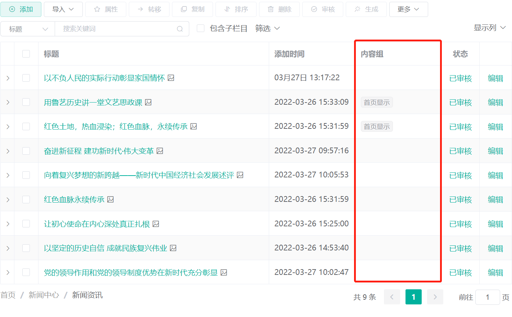
Task: Click the 删除 trash toolbar button
Action: 279,9
